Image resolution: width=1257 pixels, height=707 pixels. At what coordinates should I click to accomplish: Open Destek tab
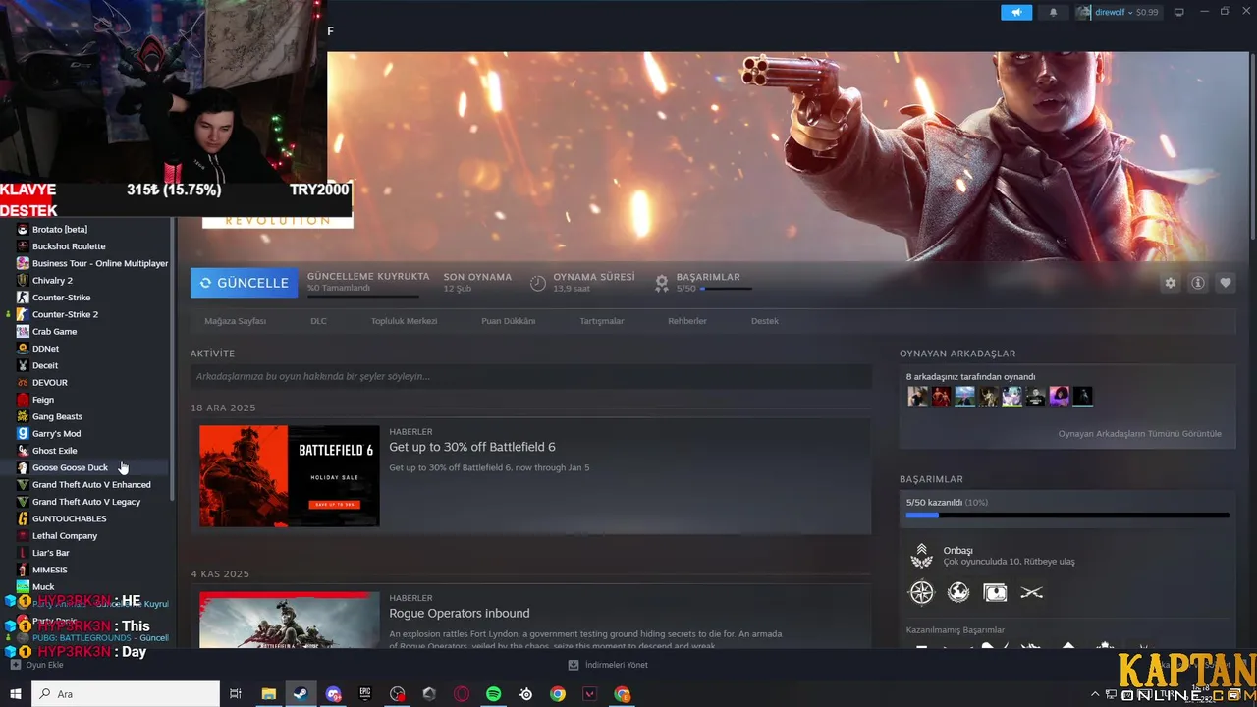[764, 321]
